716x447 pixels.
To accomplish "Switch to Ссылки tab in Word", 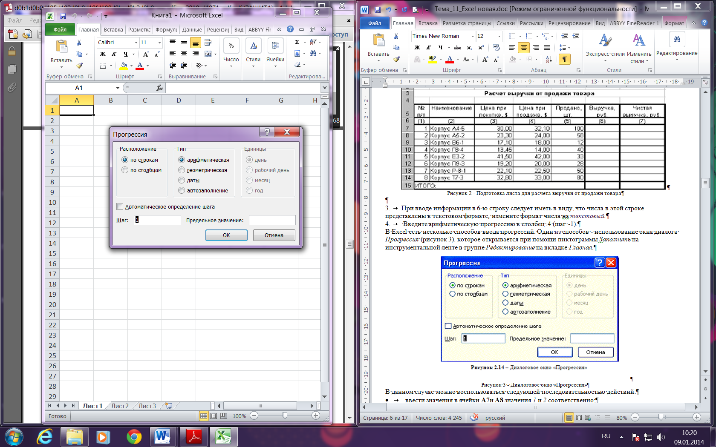I will (505, 23).
